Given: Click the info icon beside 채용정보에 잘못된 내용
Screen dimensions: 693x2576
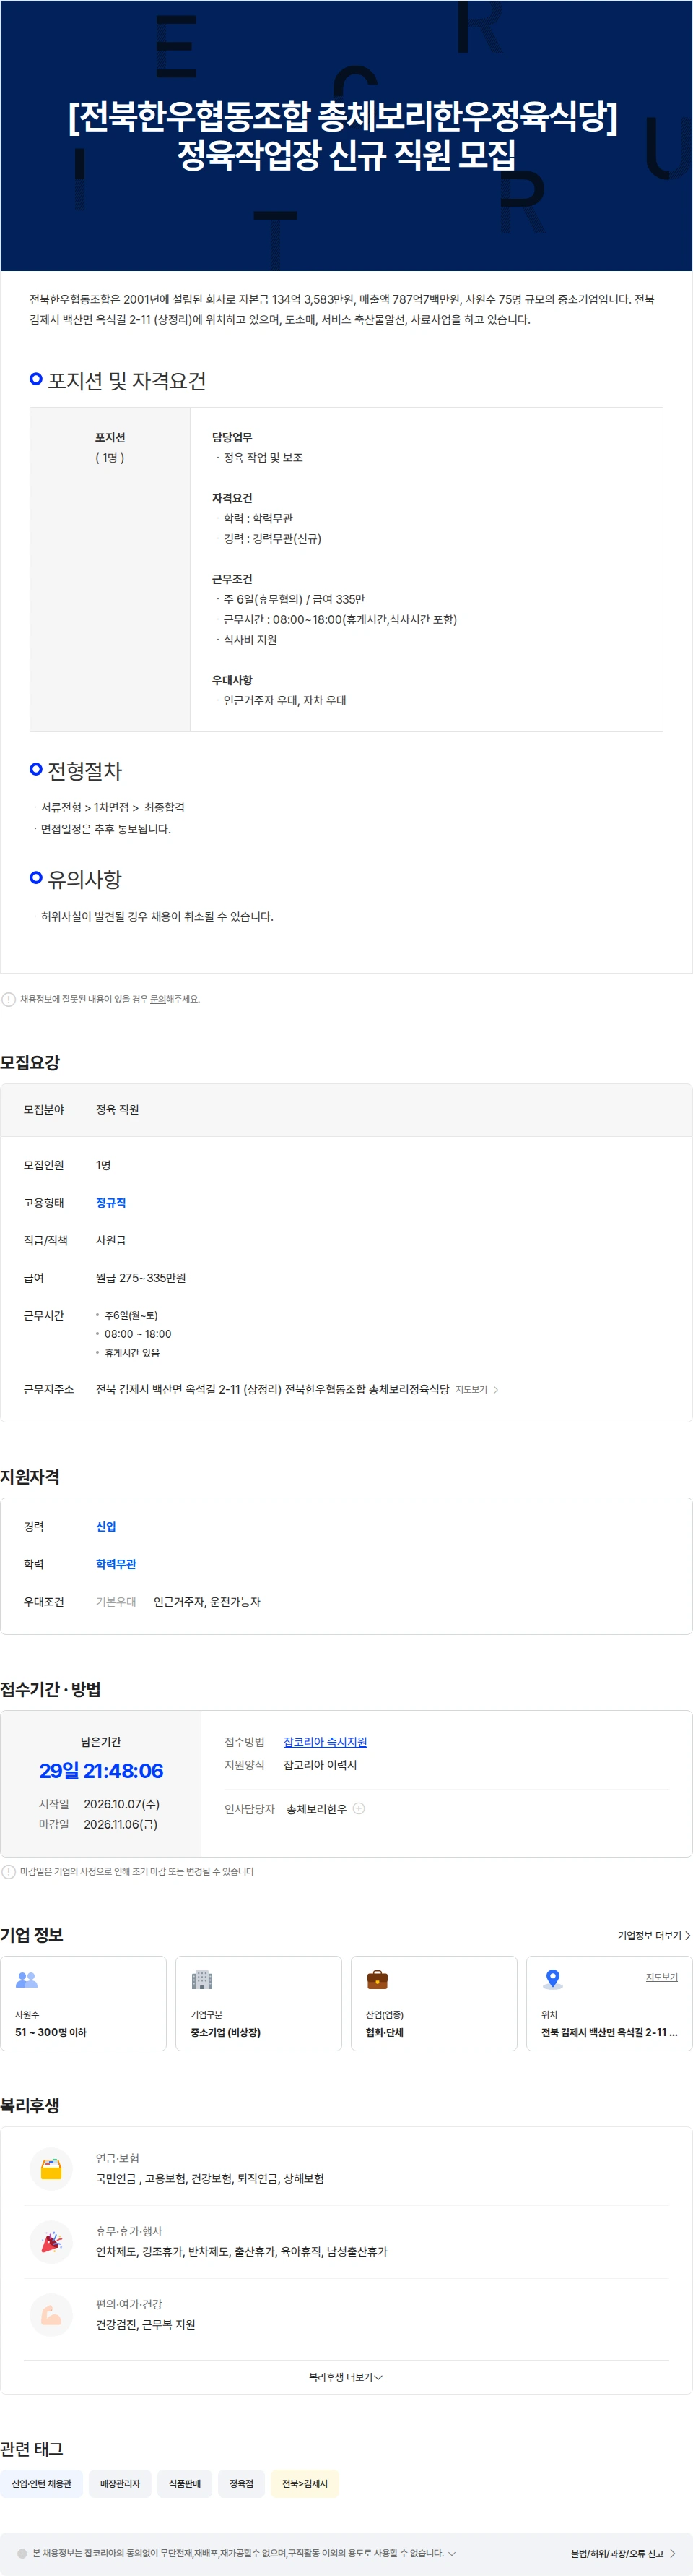Looking at the screenshot, I should [x=9, y=999].
